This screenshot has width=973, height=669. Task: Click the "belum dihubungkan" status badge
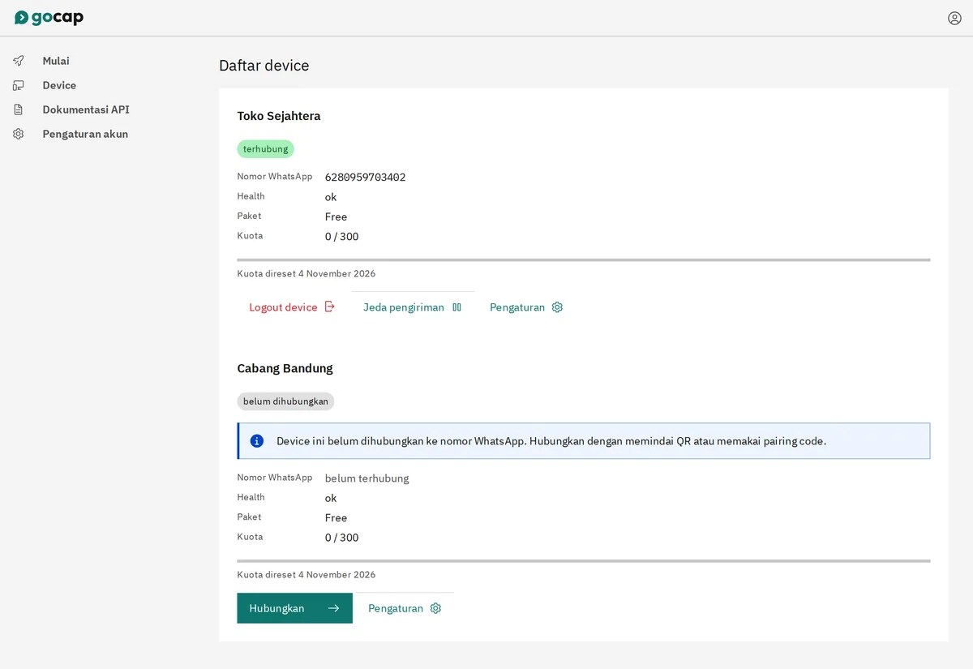(x=285, y=401)
